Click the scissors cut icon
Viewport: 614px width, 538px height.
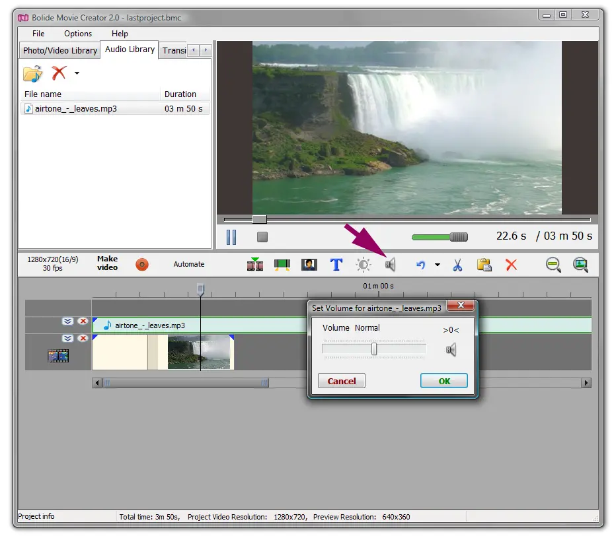(x=457, y=265)
